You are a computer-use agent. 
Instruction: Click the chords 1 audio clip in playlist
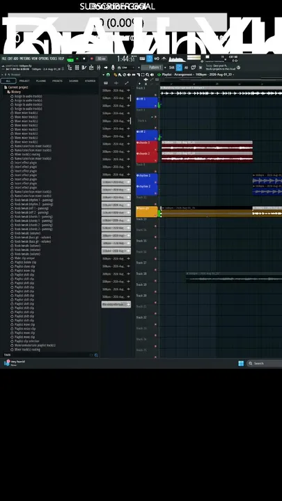pyautogui.click(x=207, y=146)
